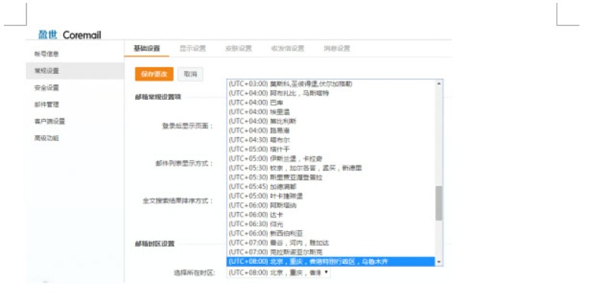Click the timezone list scroll-up arrow
Image resolution: width=589 pixels, height=305 pixels.
[x=439, y=83]
